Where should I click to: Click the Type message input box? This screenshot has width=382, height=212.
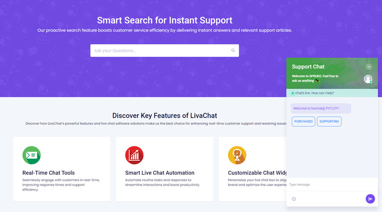332,184
